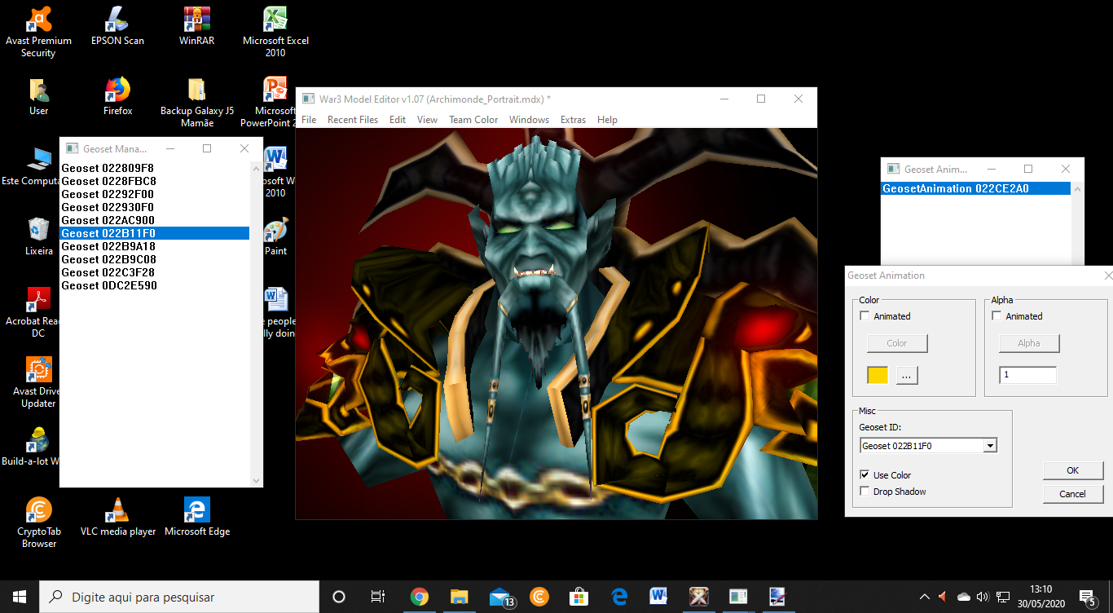This screenshot has width=1113, height=613.
Task: Select Geoset 022C3F28 in the list
Action: coord(155,272)
